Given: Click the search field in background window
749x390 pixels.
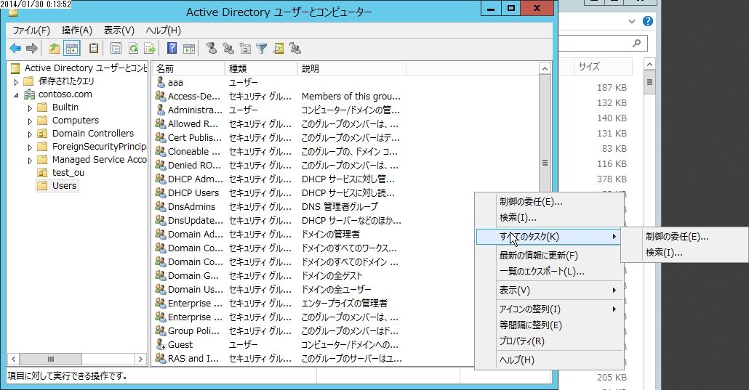Looking at the screenshot, I should coord(603,44).
